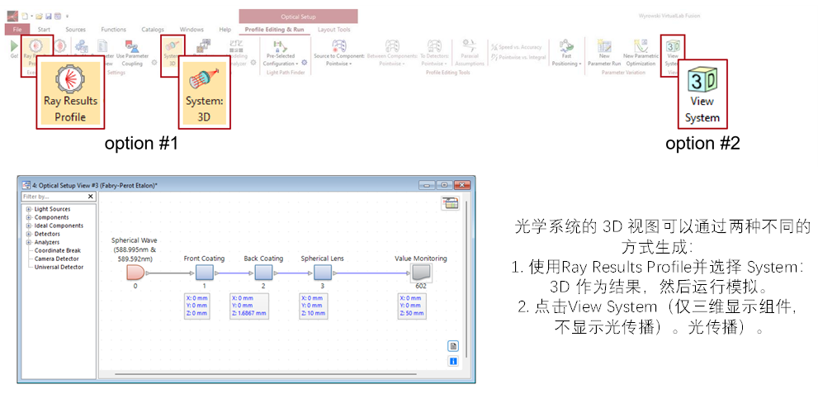Select Coordinate Break in the tree
Viewport: 818px width, 394px height.
point(58,250)
